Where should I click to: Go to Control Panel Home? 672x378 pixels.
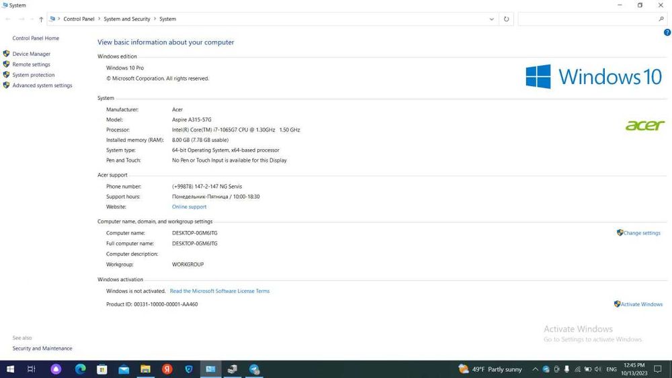click(36, 38)
